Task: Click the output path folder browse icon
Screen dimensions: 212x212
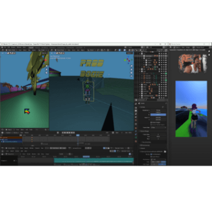Action: tap(165, 152)
